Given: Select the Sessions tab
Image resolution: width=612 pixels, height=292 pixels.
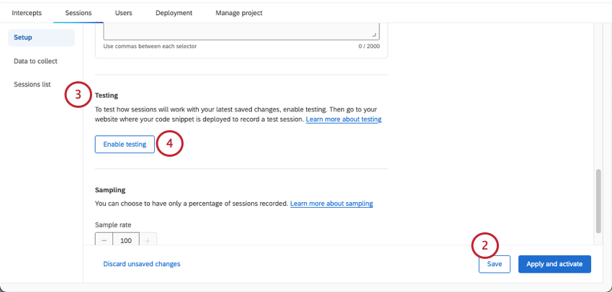Looking at the screenshot, I should [78, 13].
